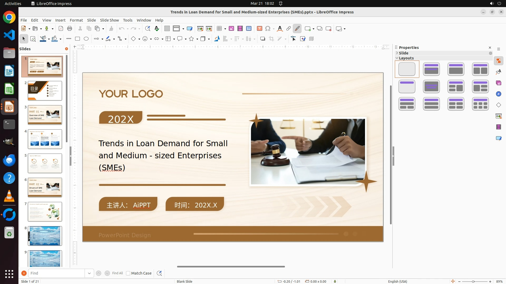Toggle the Display Grid button
The image size is (506, 284).
[x=167, y=29]
